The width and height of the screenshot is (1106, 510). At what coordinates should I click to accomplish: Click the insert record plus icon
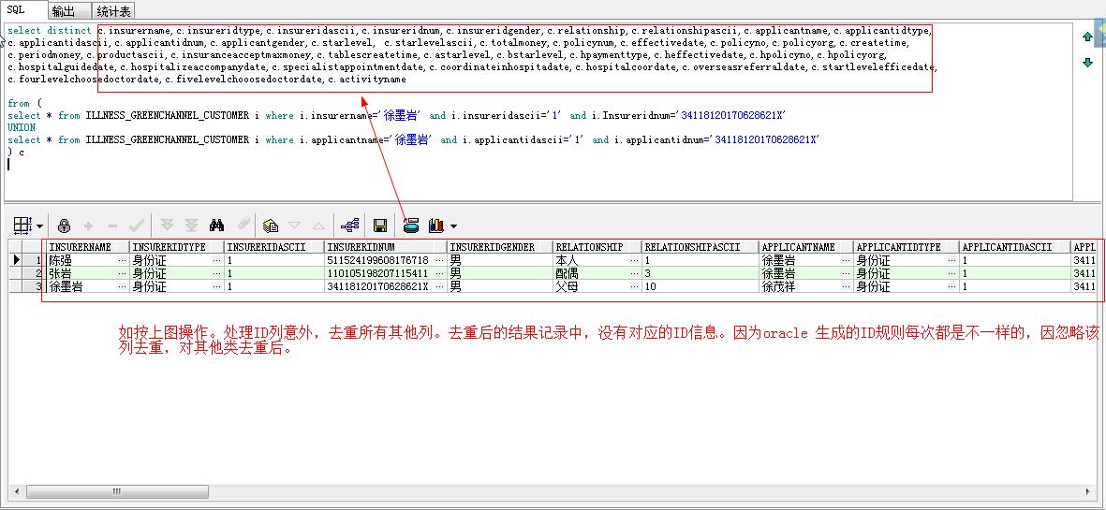88,226
